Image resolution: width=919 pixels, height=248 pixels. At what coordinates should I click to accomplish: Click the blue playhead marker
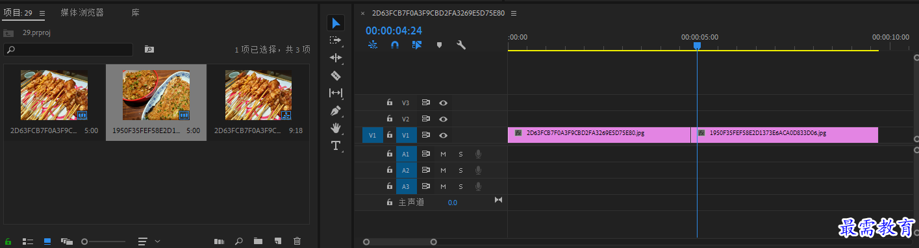697,46
